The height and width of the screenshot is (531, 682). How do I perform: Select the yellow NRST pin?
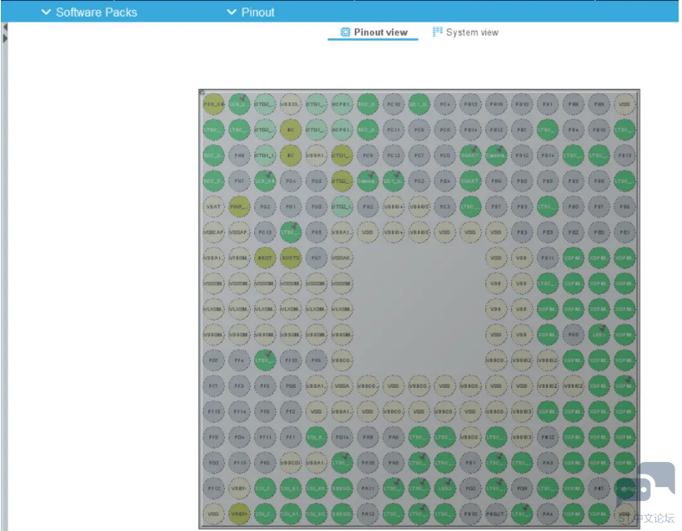264,258
